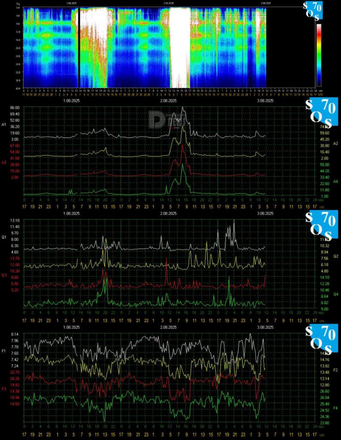Click the 2.08.2025 date above the amplitude chart
The height and width of the screenshot is (440, 341).
point(168,101)
